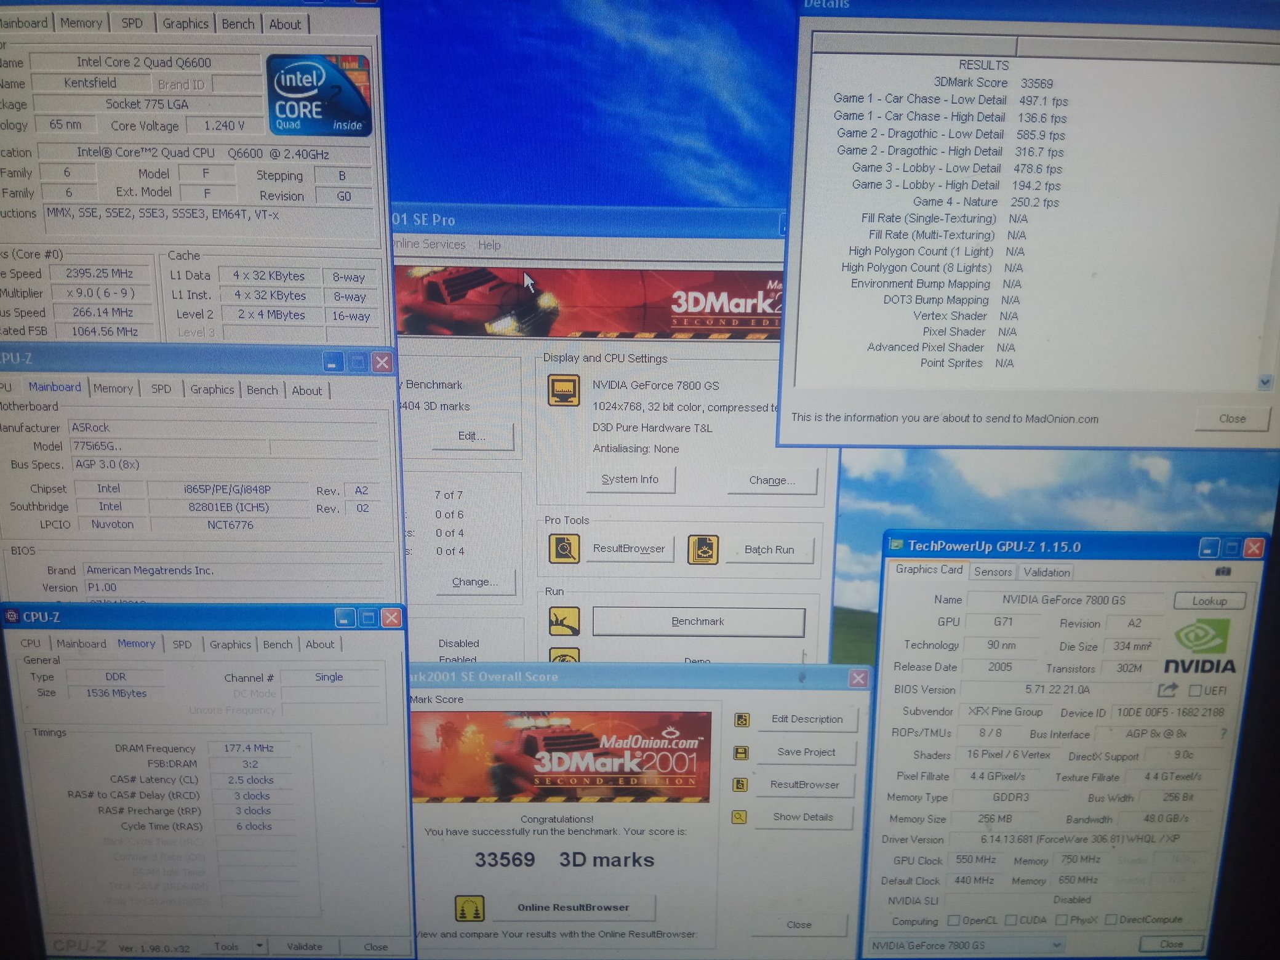Click the Benchmark run icon
Image resolution: width=1280 pixels, height=960 pixels.
point(564,622)
